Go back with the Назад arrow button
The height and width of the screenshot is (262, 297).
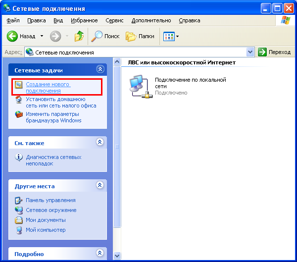click(x=12, y=36)
